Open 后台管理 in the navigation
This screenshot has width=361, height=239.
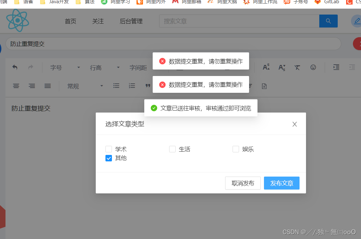coord(131,21)
